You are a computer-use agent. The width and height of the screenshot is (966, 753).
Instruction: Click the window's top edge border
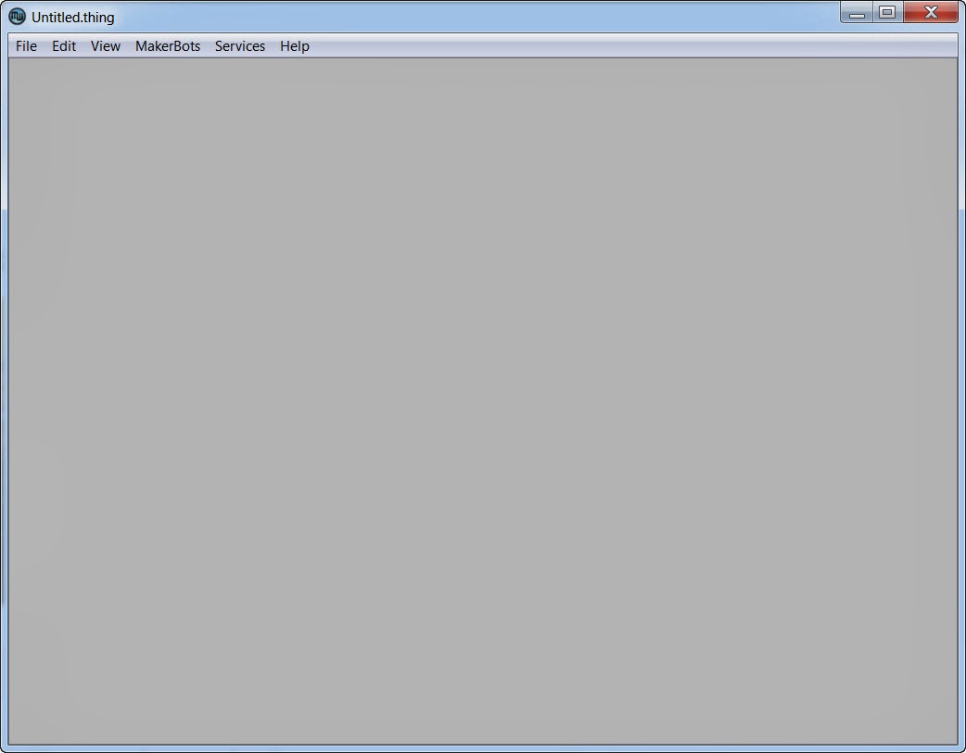[464, 2]
